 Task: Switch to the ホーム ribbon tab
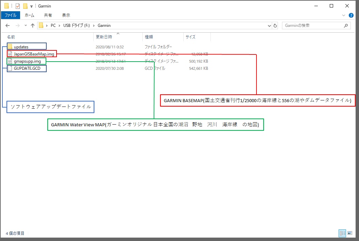[29, 15]
